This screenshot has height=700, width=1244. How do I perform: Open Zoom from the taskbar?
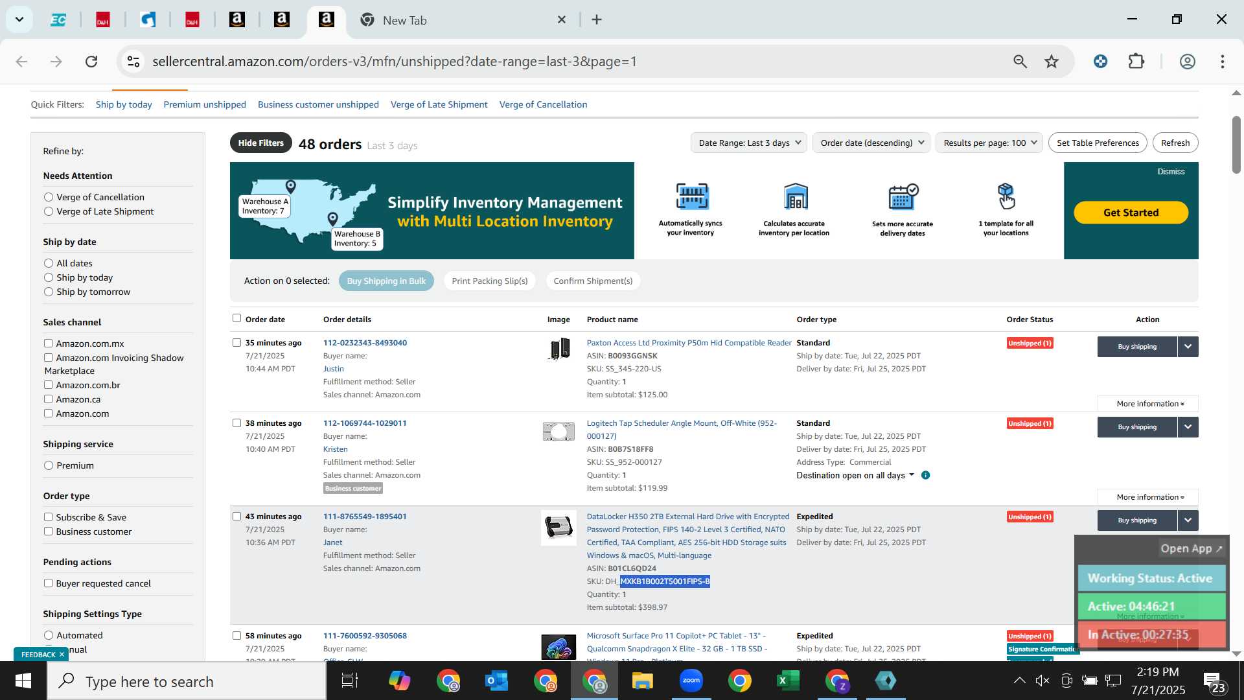click(x=691, y=681)
